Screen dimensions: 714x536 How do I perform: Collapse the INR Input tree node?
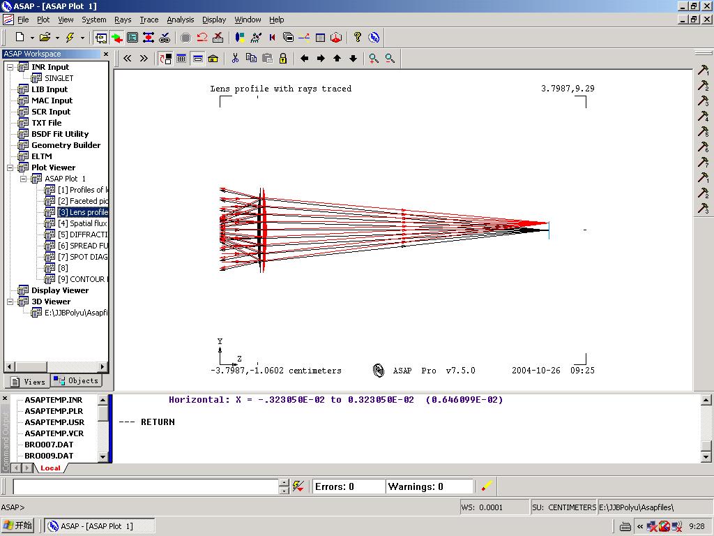pyautogui.click(x=10, y=67)
